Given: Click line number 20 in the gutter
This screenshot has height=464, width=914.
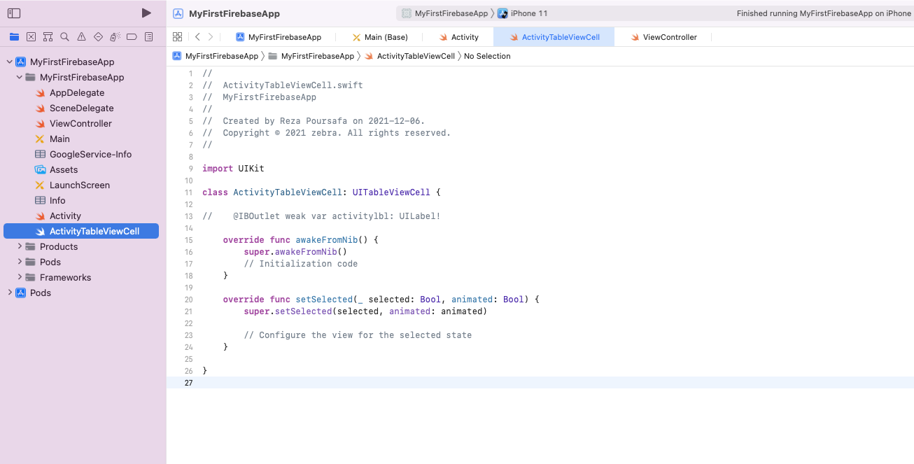Looking at the screenshot, I should (x=188, y=300).
